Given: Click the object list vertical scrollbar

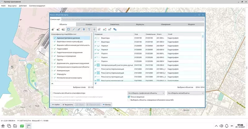Looking at the screenshot, I should click(203, 57).
